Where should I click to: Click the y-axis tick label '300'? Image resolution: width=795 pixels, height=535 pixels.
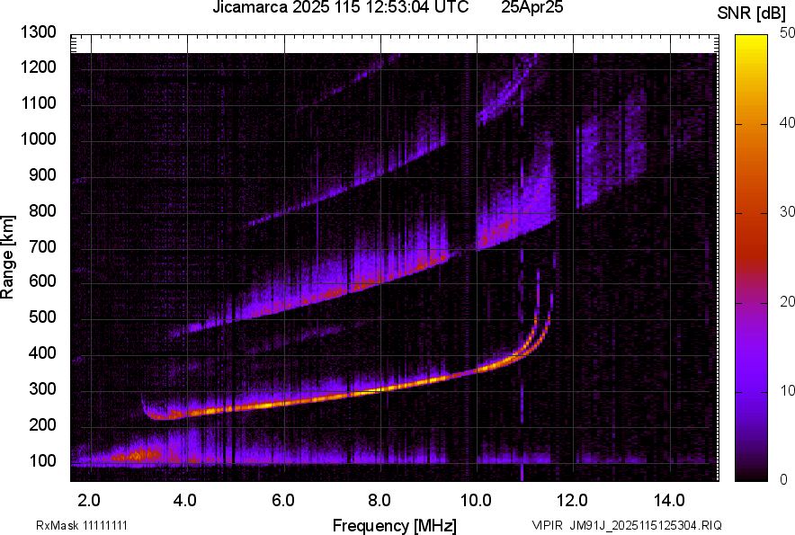click(x=42, y=389)
